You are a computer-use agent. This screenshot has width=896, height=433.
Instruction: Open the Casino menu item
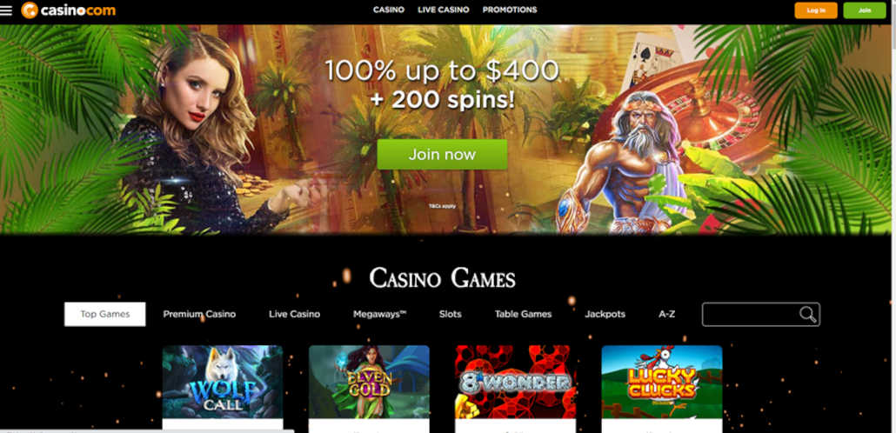pos(389,10)
